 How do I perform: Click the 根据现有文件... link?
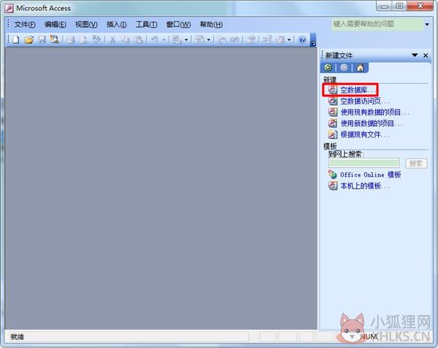click(364, 134)
